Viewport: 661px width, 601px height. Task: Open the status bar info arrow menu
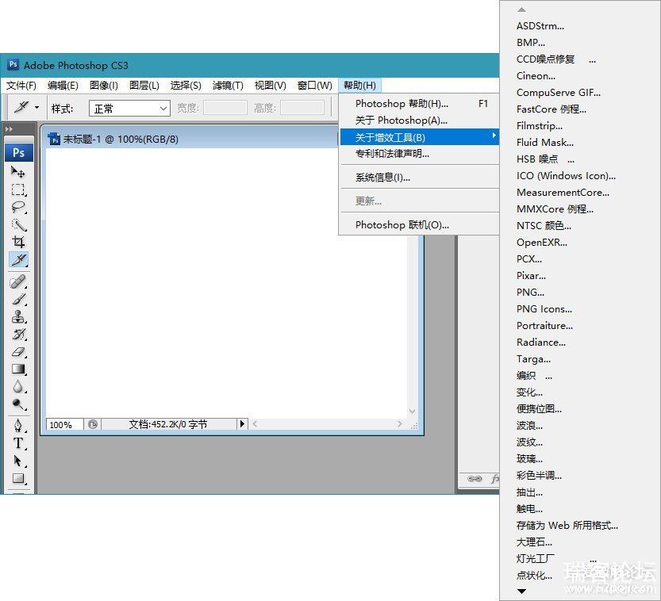coord(242,423)
